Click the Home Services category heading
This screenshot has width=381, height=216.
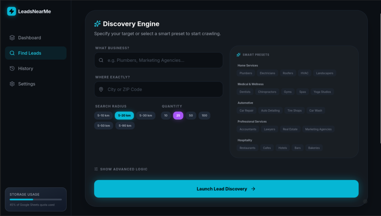point(247,66)
